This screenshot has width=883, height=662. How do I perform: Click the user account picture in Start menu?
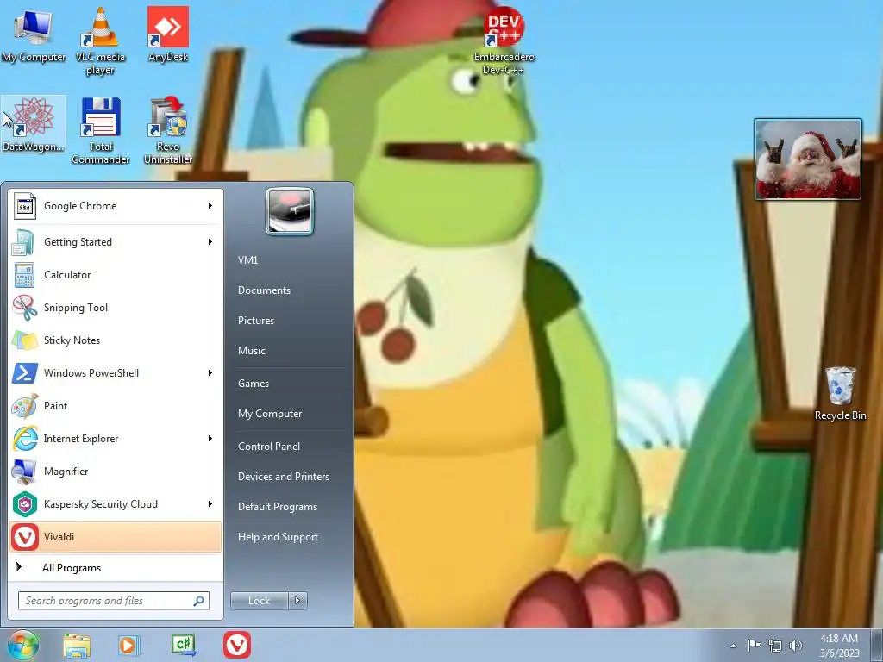click(x=290, y=211)
